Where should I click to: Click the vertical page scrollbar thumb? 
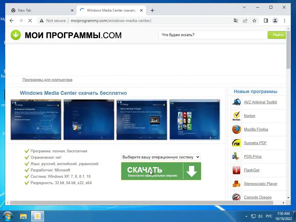pyautogui.click(x=288, y=49)
